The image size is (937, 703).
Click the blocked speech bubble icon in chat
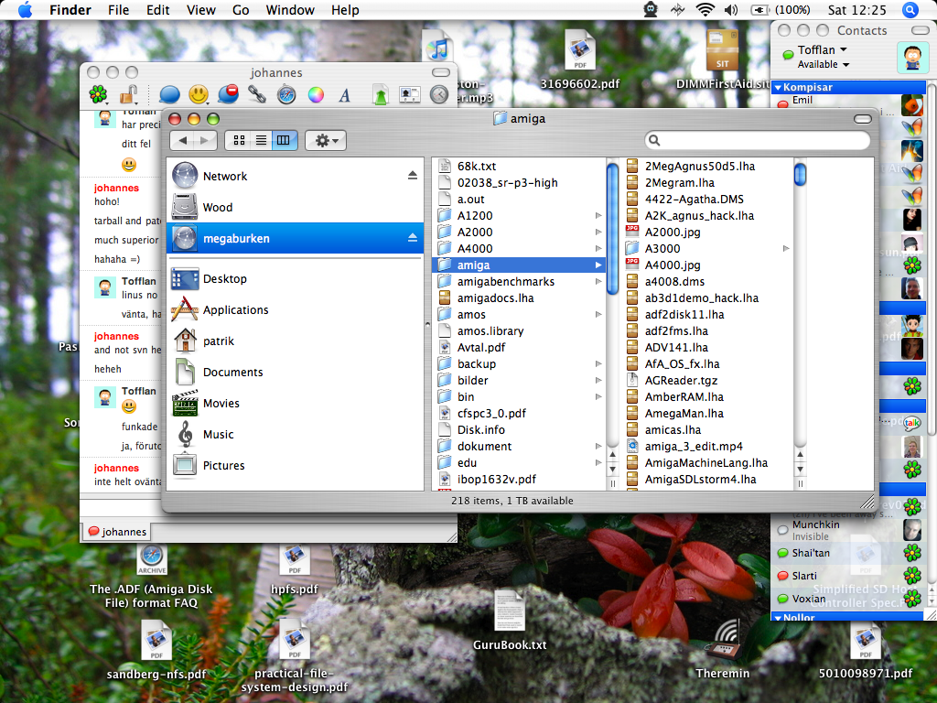point(228,94)
